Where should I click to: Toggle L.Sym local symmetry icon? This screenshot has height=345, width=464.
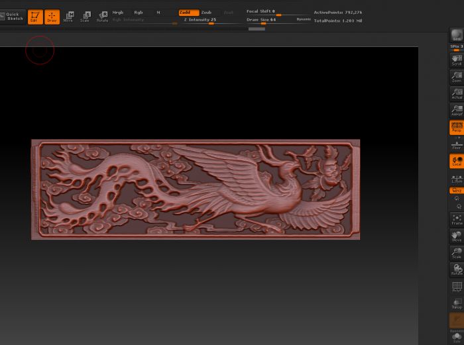point(457,178)
